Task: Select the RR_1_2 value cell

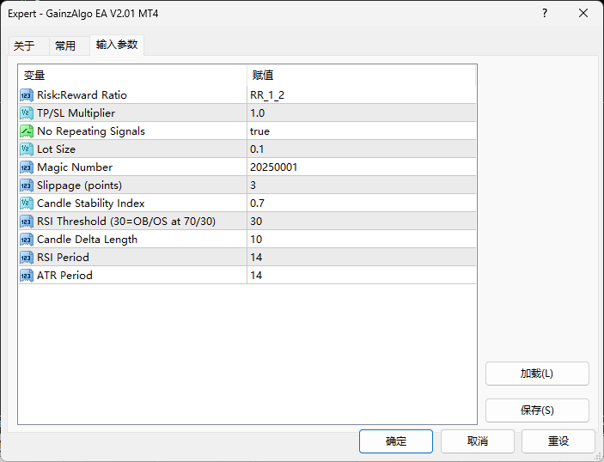Action: [x=362, y=95]
